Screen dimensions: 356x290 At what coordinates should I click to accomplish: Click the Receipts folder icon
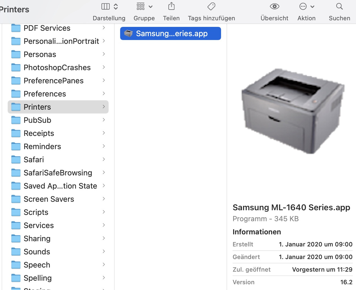coord(16,133)
